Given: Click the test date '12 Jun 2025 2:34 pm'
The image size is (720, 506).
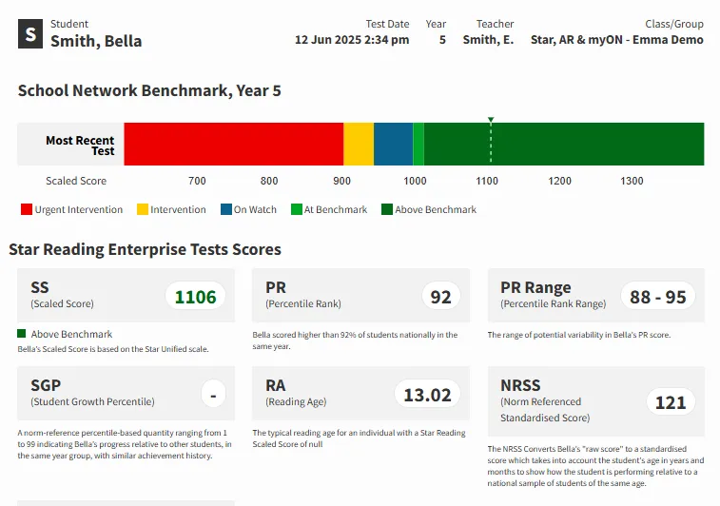Looking at the screenshot, I should pyautogui.click(x=352, y=40).
